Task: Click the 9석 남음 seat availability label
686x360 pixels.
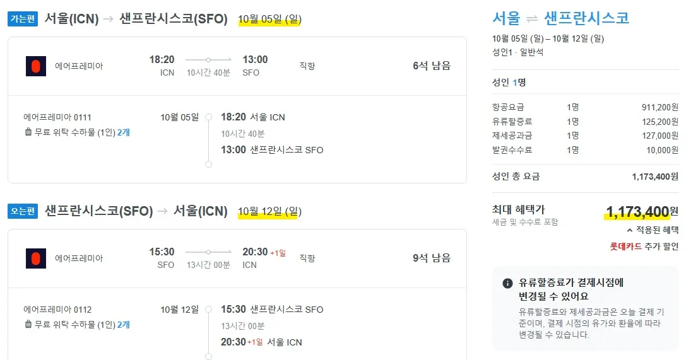Action: [x=432, y=258]
